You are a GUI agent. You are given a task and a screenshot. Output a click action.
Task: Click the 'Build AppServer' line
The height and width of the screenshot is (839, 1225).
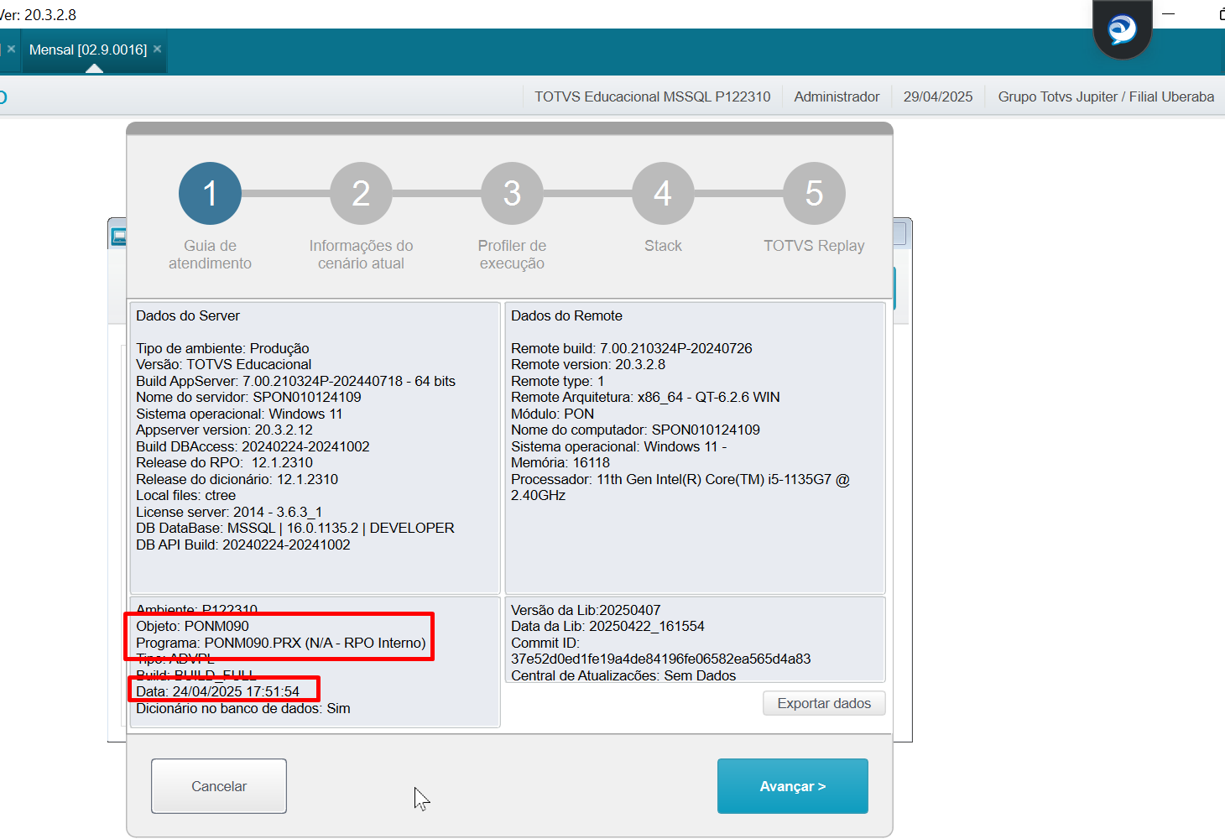(296, 381)
